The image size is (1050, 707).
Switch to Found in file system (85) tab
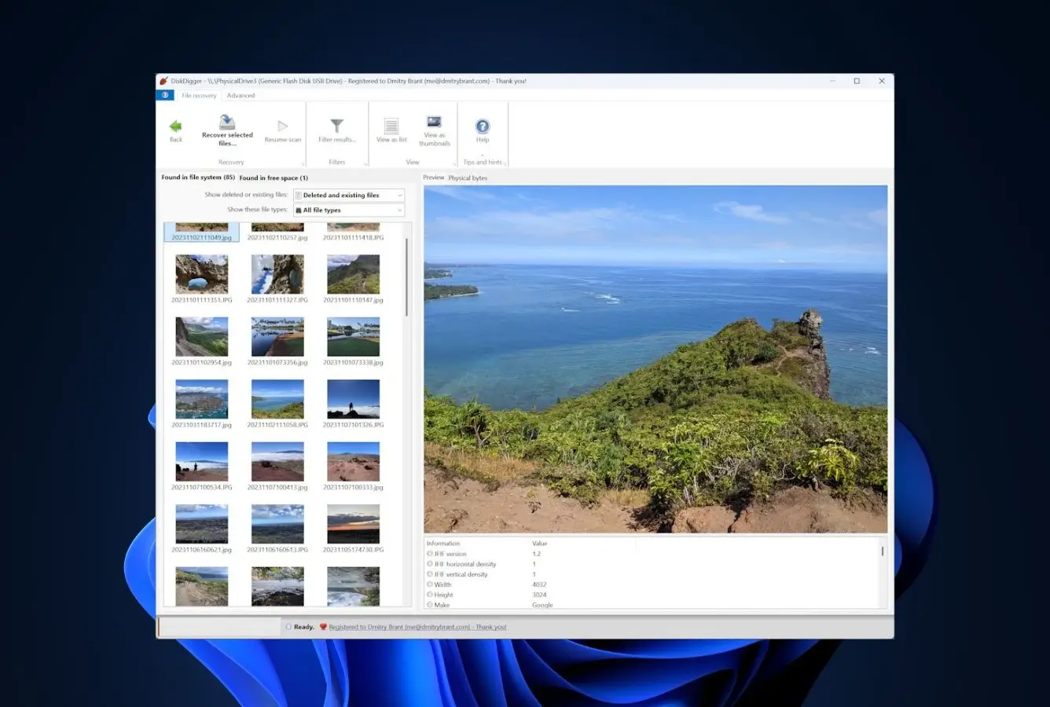[x=198, y=178]
